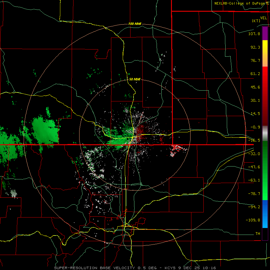270x270 pixels.
Task: Pick the gray segment of the color bar
Action: pos(265,133)
